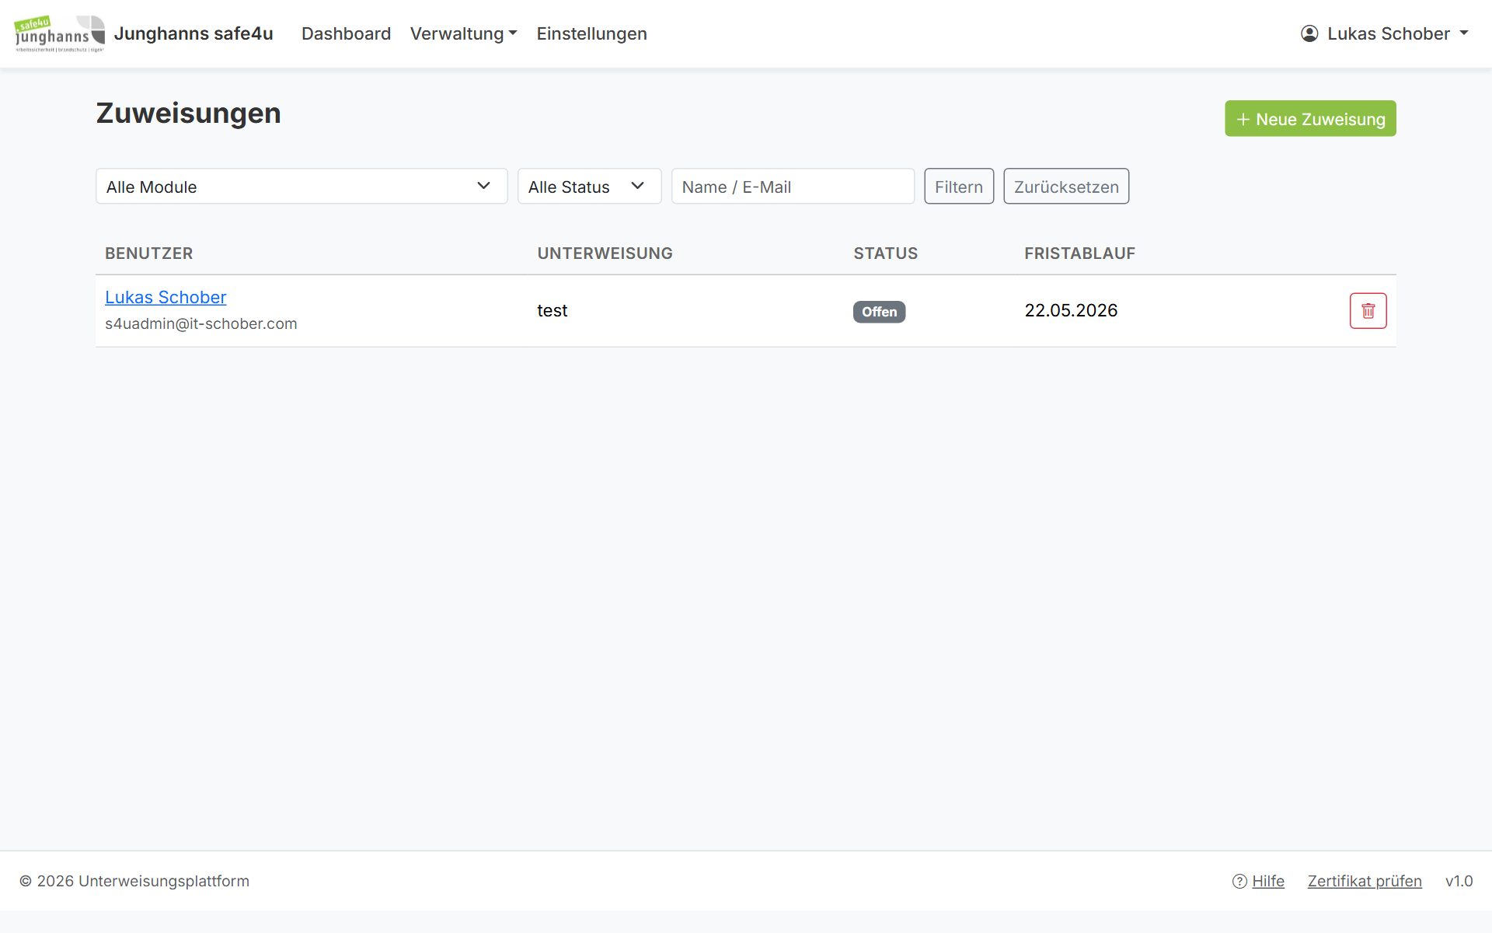This screenshot has width=1492, height=933.
Task: Apply filters with the Filtern button
Action: pos(959,187)
